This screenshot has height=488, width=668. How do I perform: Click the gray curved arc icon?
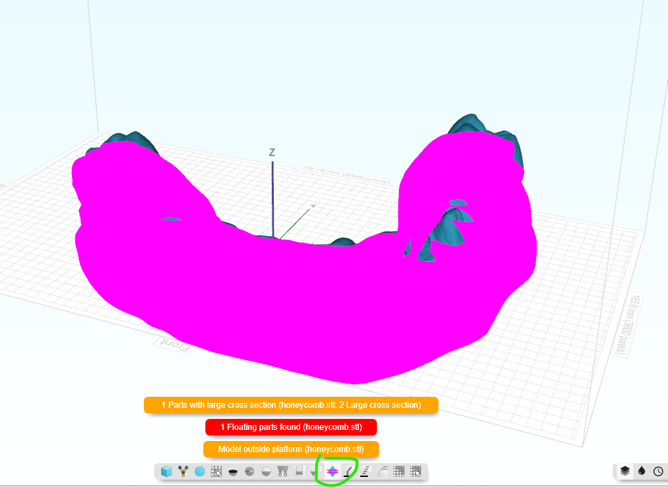(x=382, y=471)
